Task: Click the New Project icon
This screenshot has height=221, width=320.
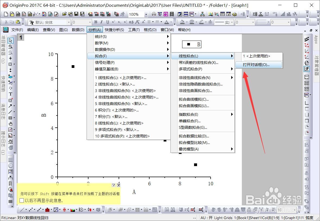Action: pyautogui.click(x=6, y=14)
